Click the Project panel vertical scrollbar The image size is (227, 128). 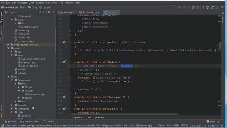tap(55, 41)
